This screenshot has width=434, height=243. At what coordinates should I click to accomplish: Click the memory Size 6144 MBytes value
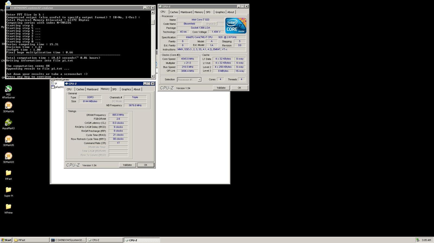coord(90,101)
